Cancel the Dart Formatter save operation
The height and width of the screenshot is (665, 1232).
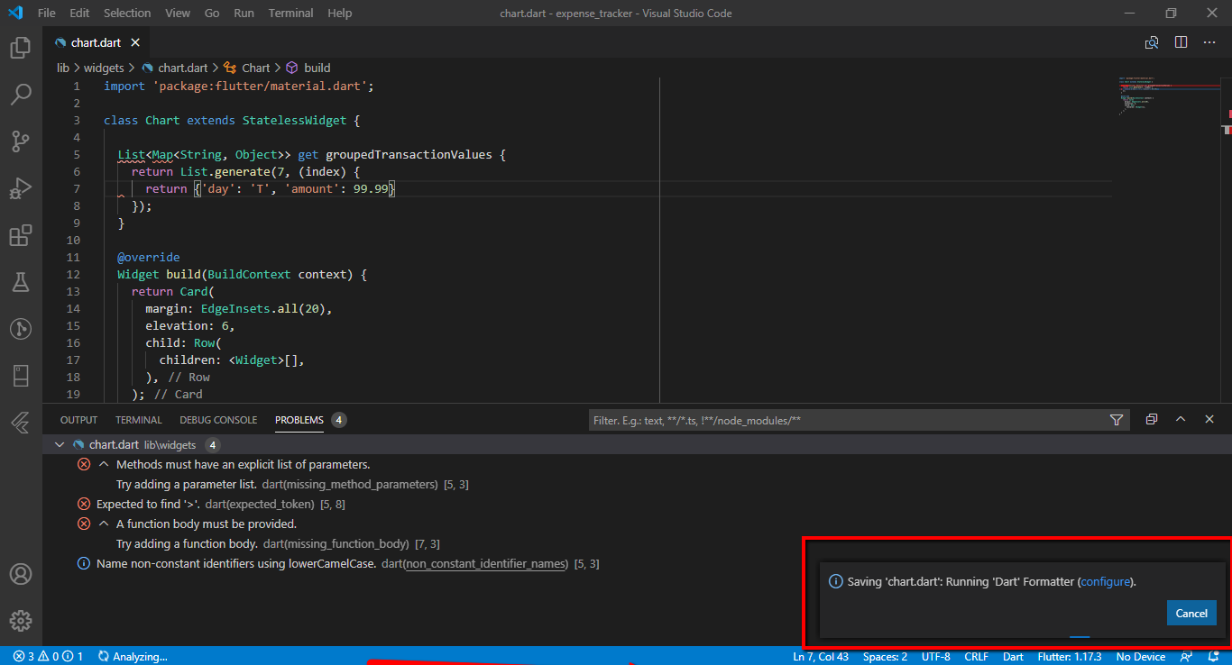pos(1191,612)
